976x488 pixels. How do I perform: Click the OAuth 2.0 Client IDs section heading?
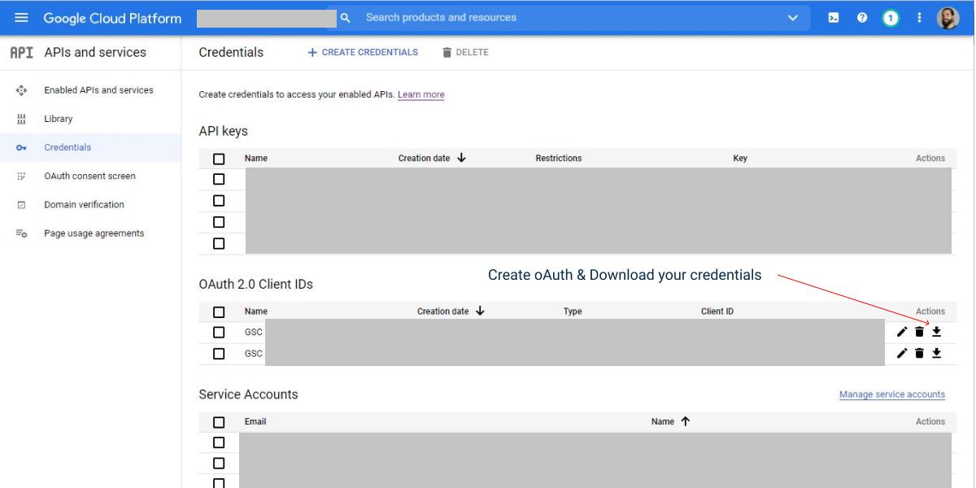tap(256, 285)
